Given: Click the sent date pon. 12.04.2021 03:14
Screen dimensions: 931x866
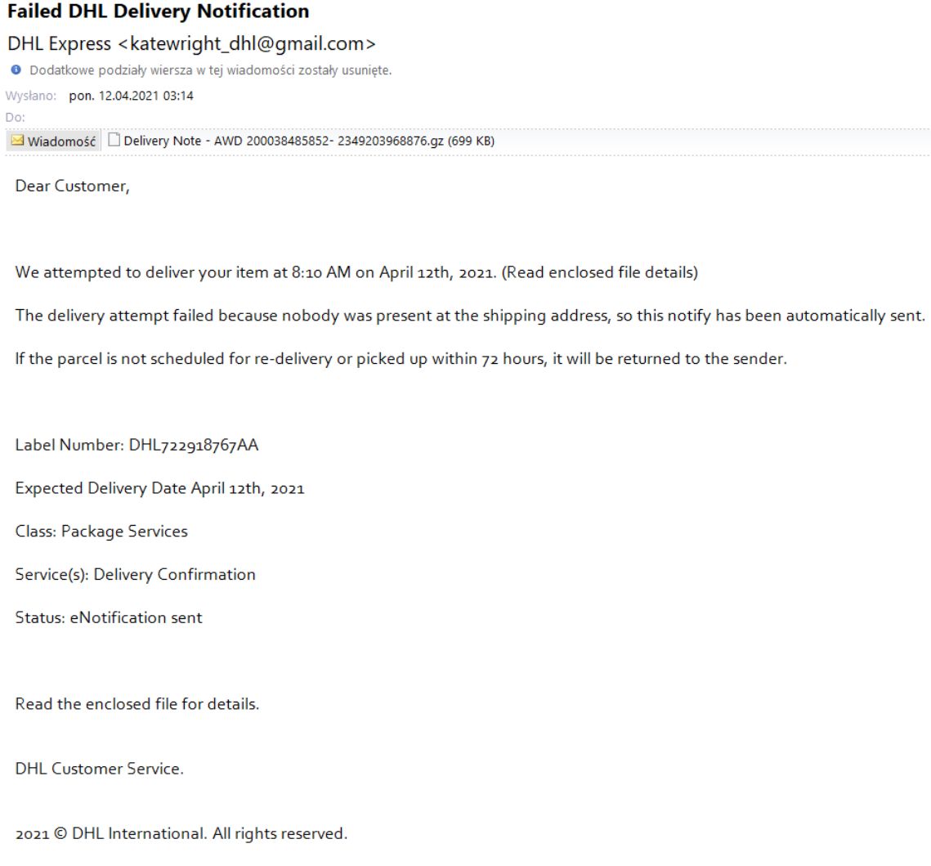Looking at the screenshot, I should click(x=131, y=96).
